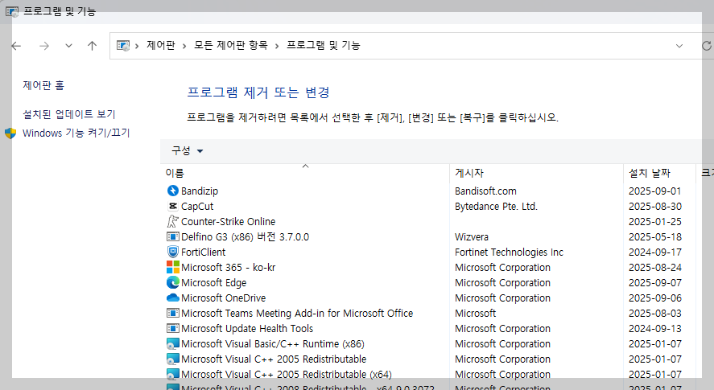This screenshot has height=390, width=714.
Task: Click the Microsoft OneDrive cloud icon
Action: (x=172, y=298)
